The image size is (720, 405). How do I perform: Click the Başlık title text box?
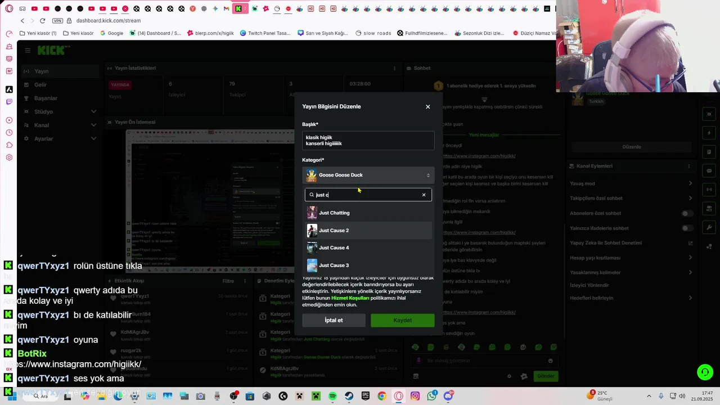(368, 141)
